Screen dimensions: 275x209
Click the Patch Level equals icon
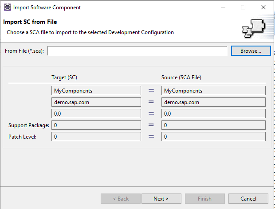click(x=151, y=136)
